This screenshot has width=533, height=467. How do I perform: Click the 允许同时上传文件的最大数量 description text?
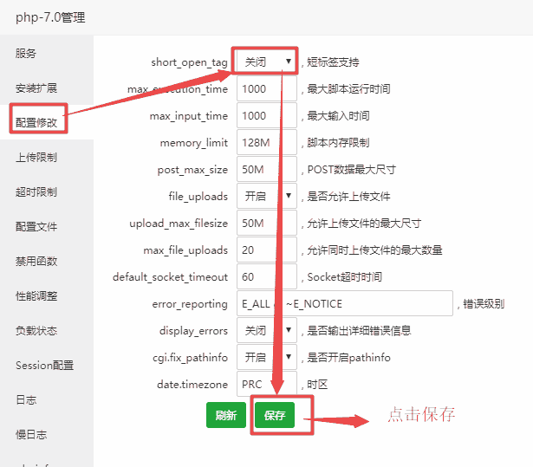(x=374, y=250)
